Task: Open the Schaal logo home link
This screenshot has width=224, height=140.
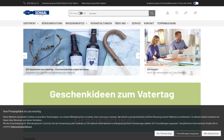Action: [x=36, y=13]
